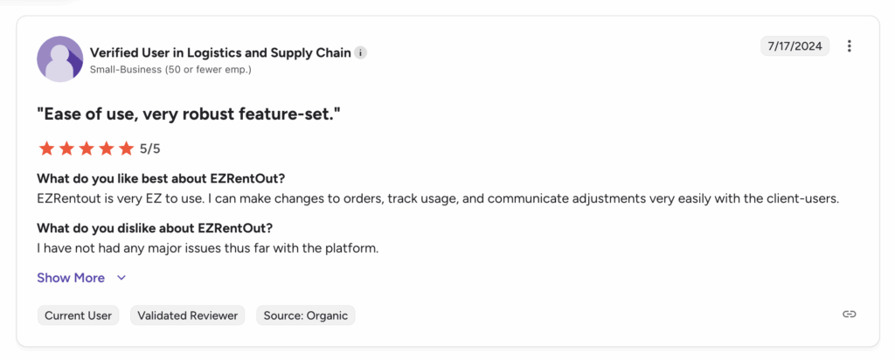
Task: Select the Source: Organic tag
Action: point(305,315)
